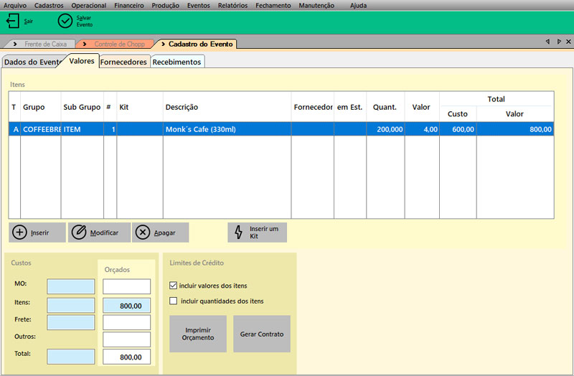Click Salvar Evento label in toolbar

(84, 21)
